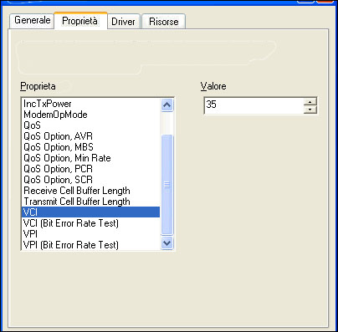Image resolution: width=338 pixels, height=332 pixels.
Task: Open the Driver tab
Action: [124, 22]
